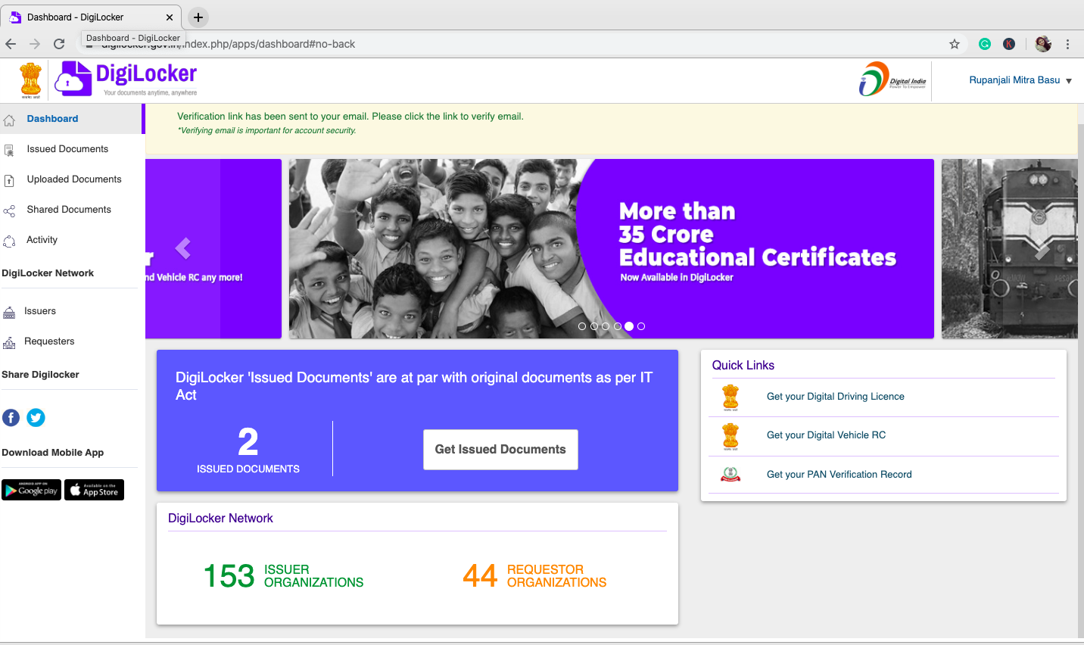Click the Digital India logo
This screenshot has width=1084, height=645.
pyautogui.click(x=892, y=79)
